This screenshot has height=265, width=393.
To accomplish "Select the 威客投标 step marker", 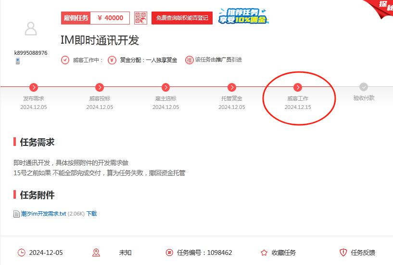I will pos(100,87).
